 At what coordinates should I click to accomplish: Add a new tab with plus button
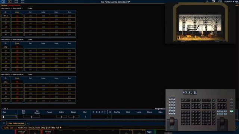28,123
